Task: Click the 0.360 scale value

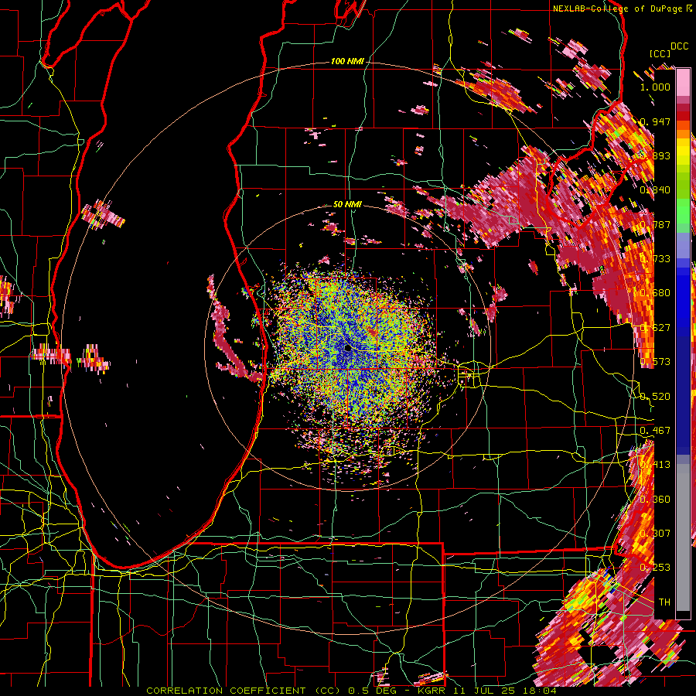Action: click(x=655, y=500)
